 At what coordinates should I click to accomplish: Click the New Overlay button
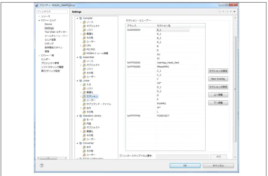218,79
